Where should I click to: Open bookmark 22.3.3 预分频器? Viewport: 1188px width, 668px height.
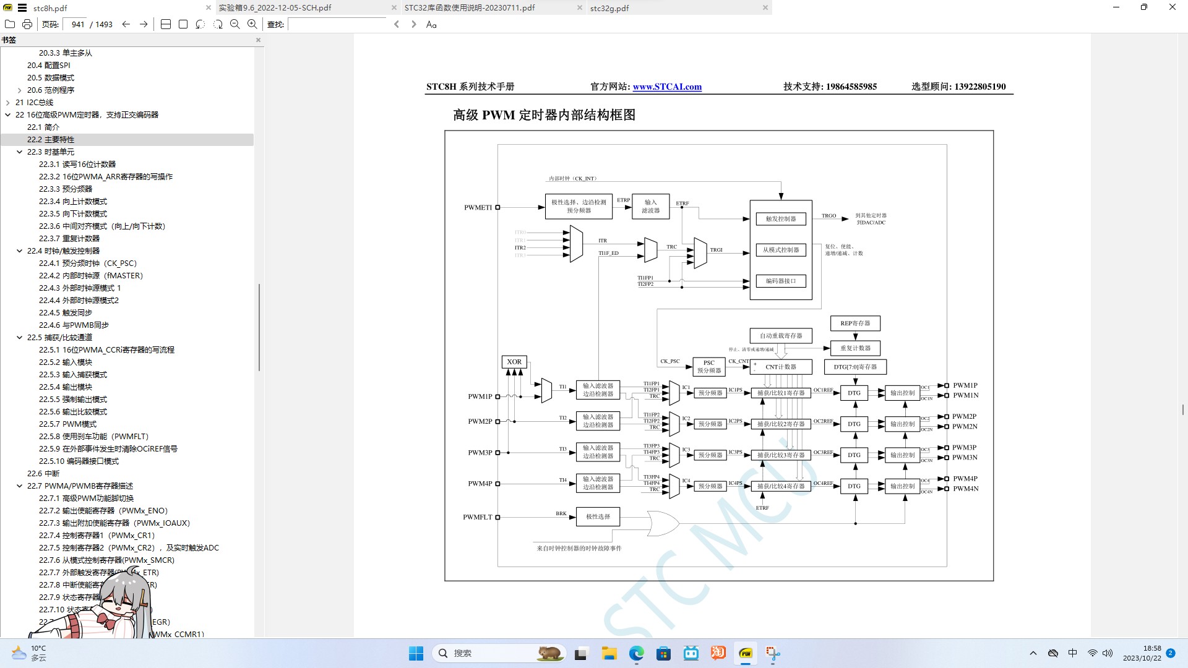pos(66,189)
